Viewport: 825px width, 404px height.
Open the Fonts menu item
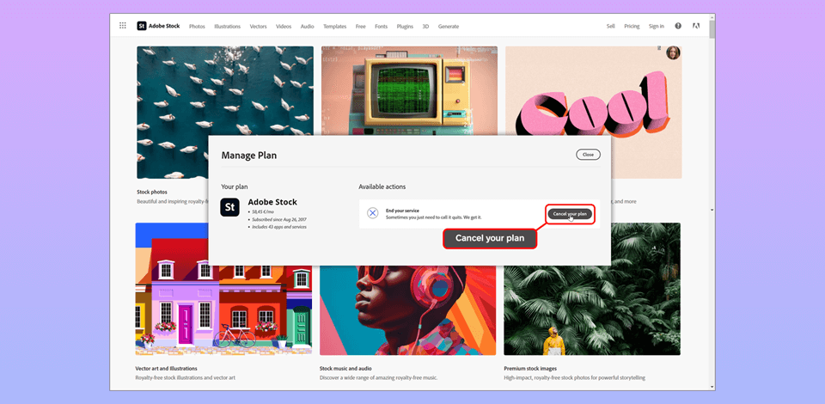click(x=381, y=27)
